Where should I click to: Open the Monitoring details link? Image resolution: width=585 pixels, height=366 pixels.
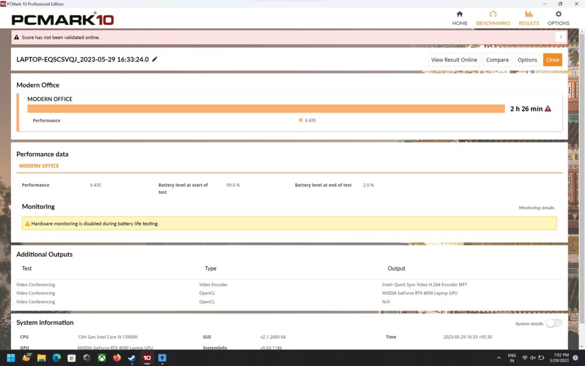tap(536, 208)
